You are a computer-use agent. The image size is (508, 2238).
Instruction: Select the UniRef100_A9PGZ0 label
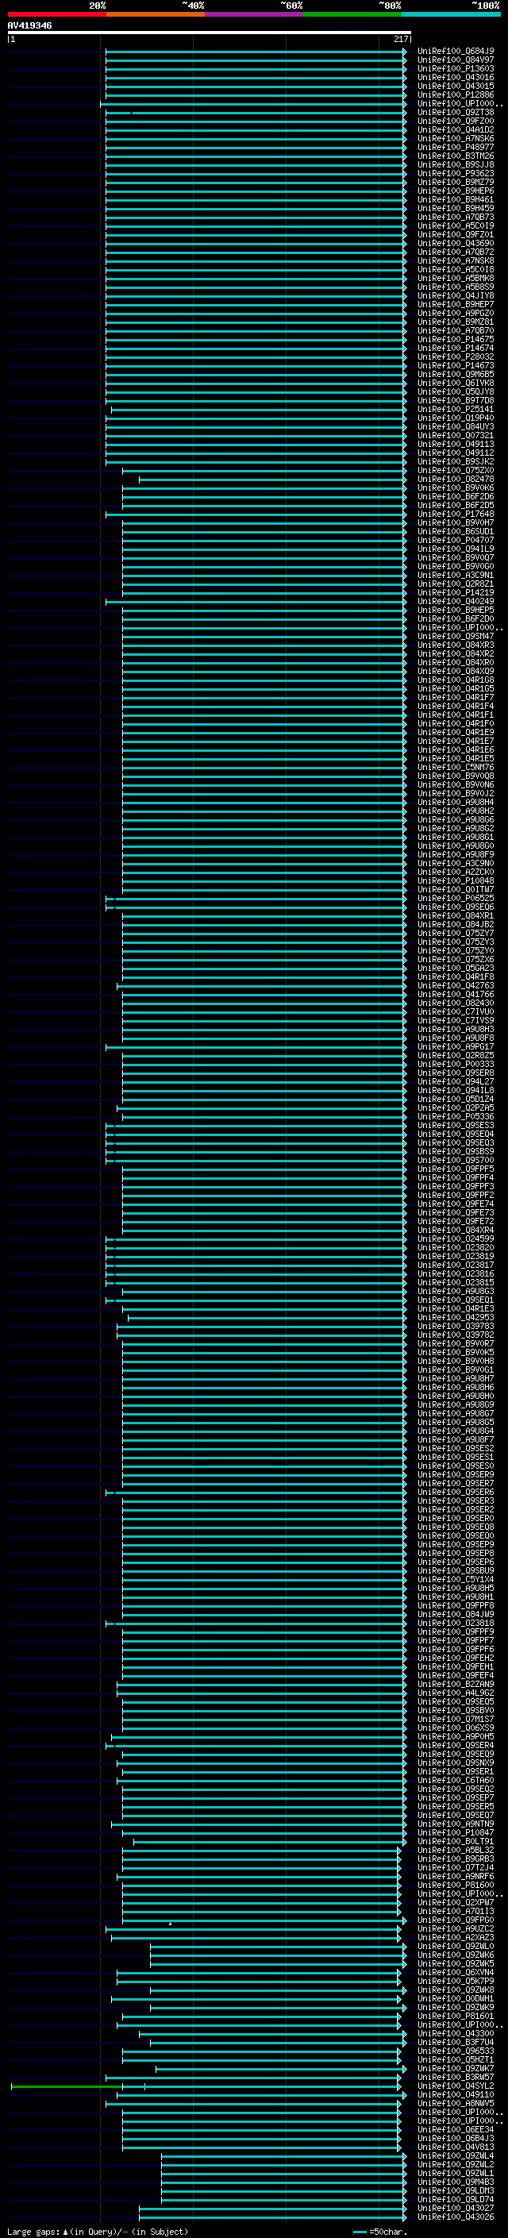(x=456, y=313)
